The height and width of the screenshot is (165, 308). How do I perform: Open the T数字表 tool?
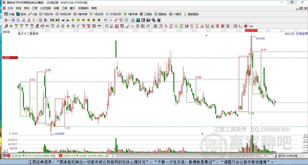click(x=131, y=14)
